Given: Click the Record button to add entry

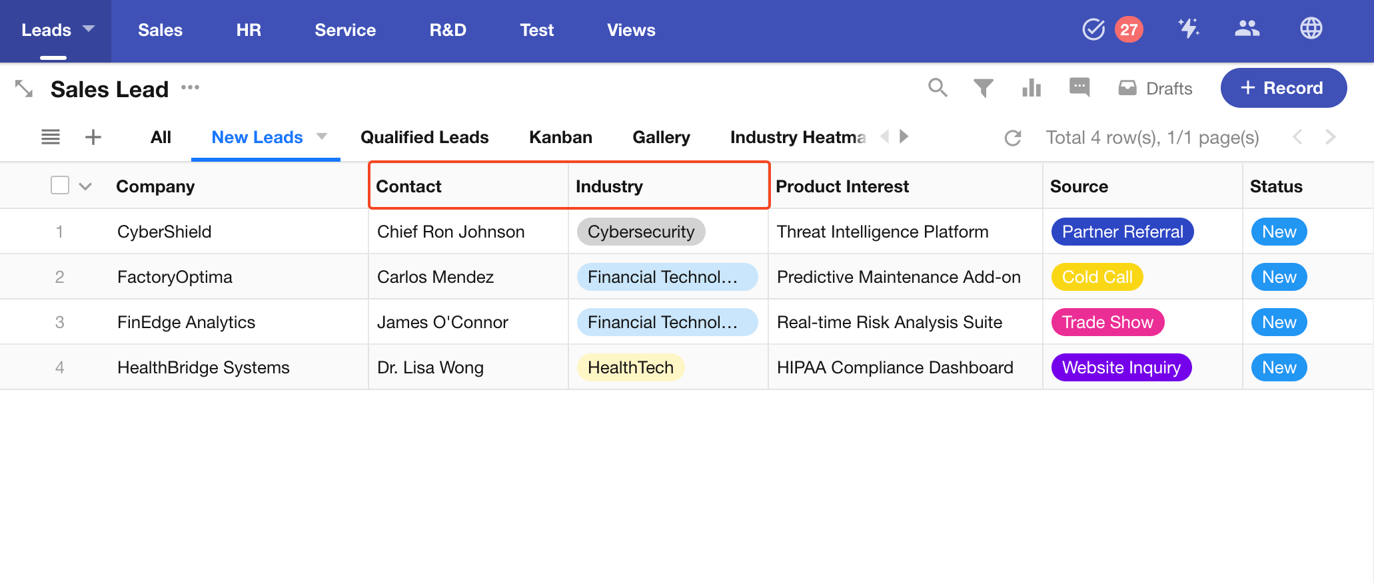Looking at the screenshot, I should [x=1283, y=88].
